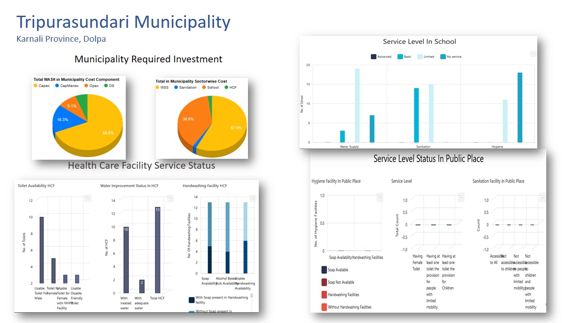575x323 pixels.
Task: Toggle the No service legend entry
Action: 451,57
